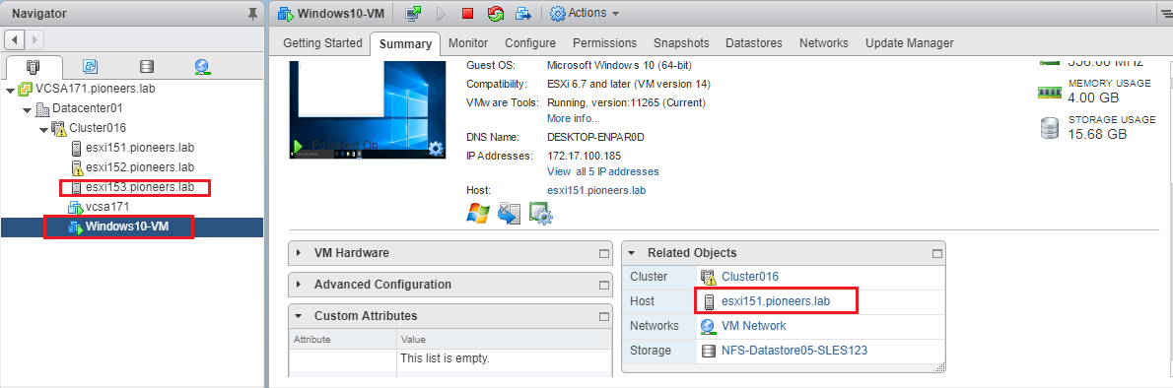Click View all 5 IP addresses link
This screenshot has width=1173, height=388.
coord(603,172)
